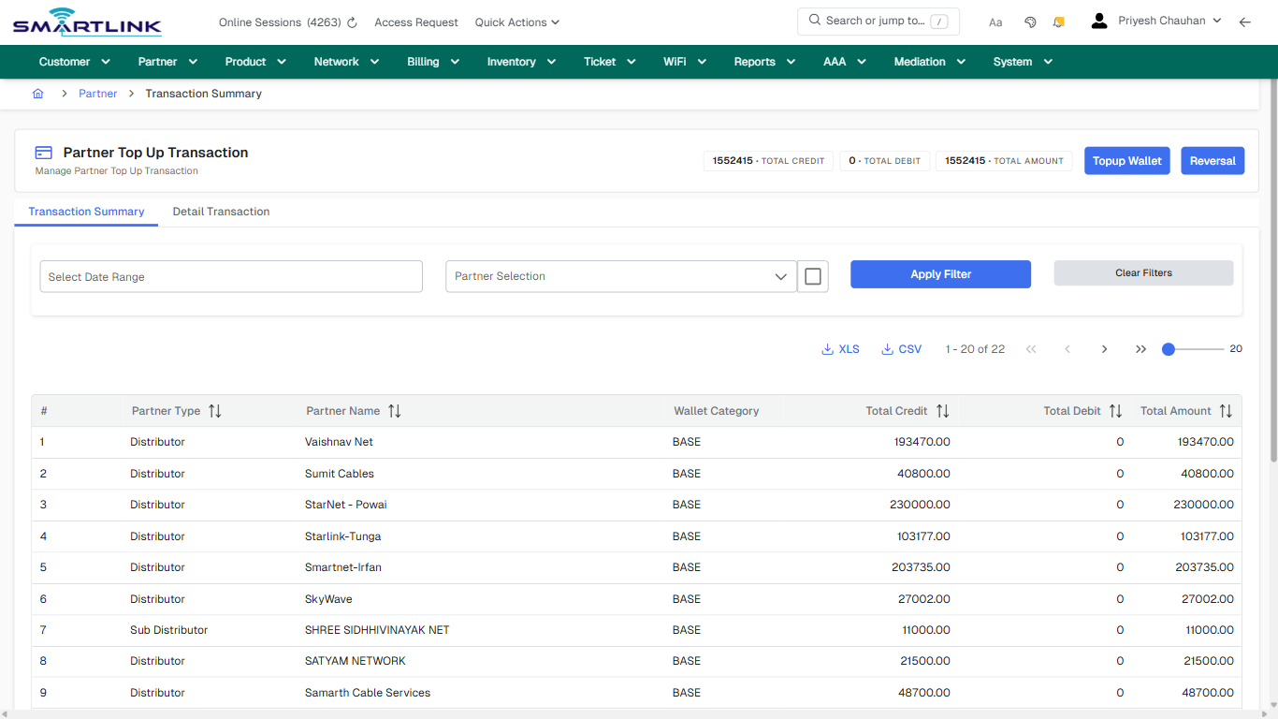Click the collapse header back arrow icon
This screenshot has width=1278, height=719.
click(1245, 21)
